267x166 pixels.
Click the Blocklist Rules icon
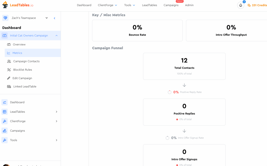coord(9,70)
